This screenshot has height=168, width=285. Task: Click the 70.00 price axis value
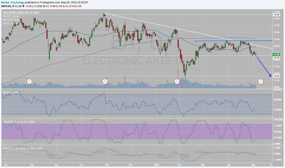(276, 32)
